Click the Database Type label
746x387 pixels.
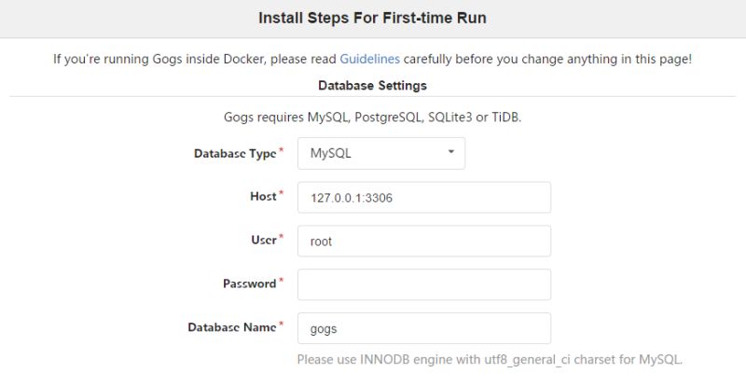pyautogui.click(x=234, y=153)
